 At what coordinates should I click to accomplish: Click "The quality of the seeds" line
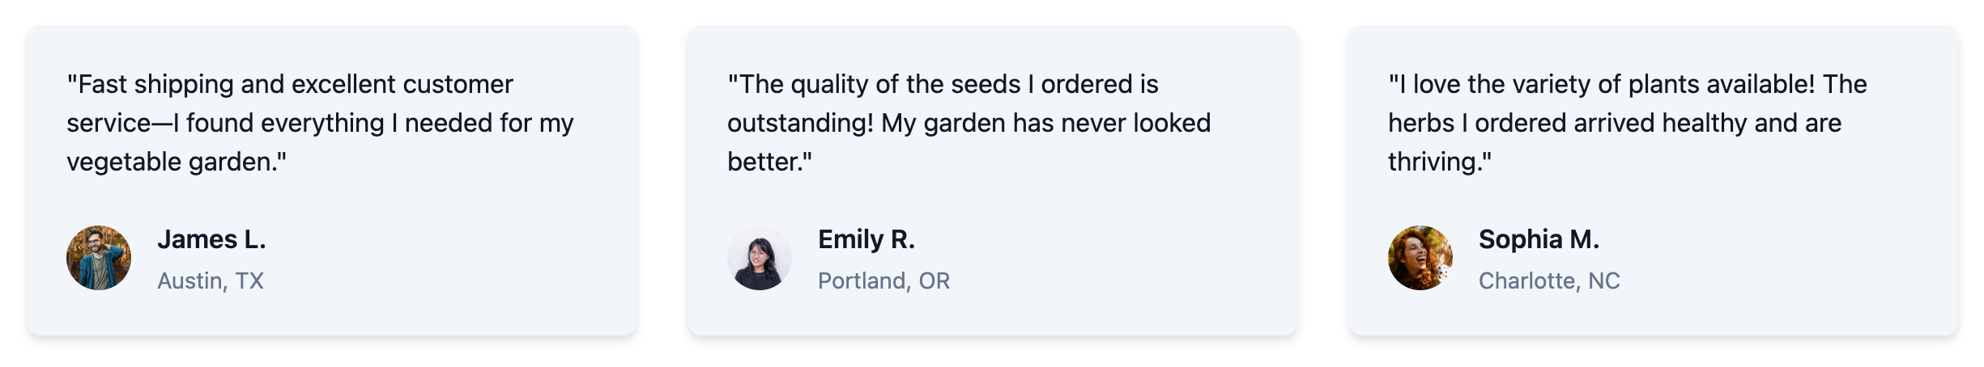pyautogui.click(x=943, y=84)
